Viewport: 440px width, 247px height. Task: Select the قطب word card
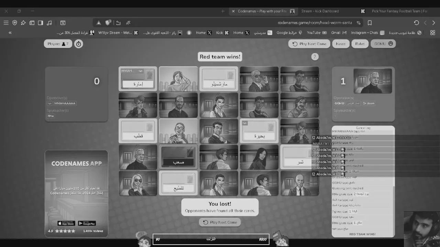(138, 131)
